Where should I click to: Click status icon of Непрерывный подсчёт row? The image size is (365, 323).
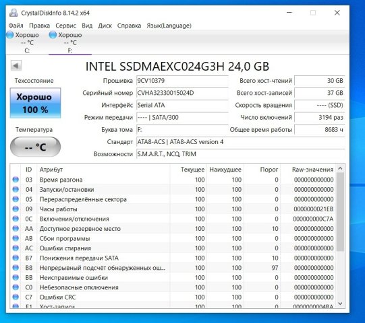[16, 268]
